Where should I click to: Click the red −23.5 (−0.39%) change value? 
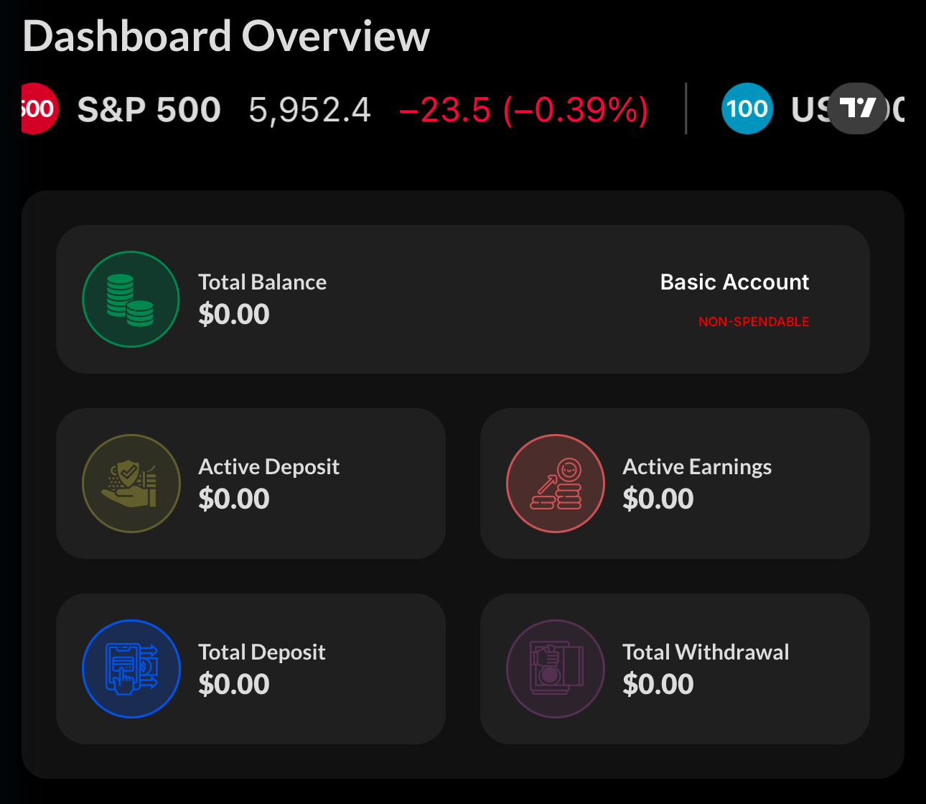tap(523, 110)
